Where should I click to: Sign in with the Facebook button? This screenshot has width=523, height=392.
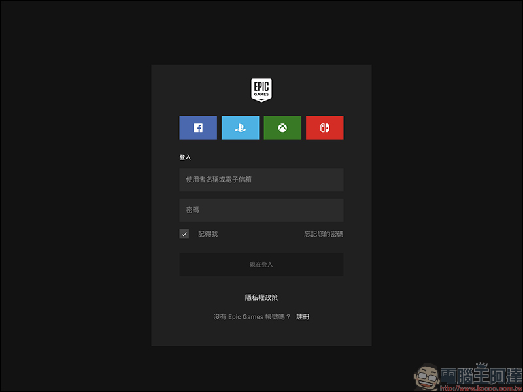tap(198, 128)
